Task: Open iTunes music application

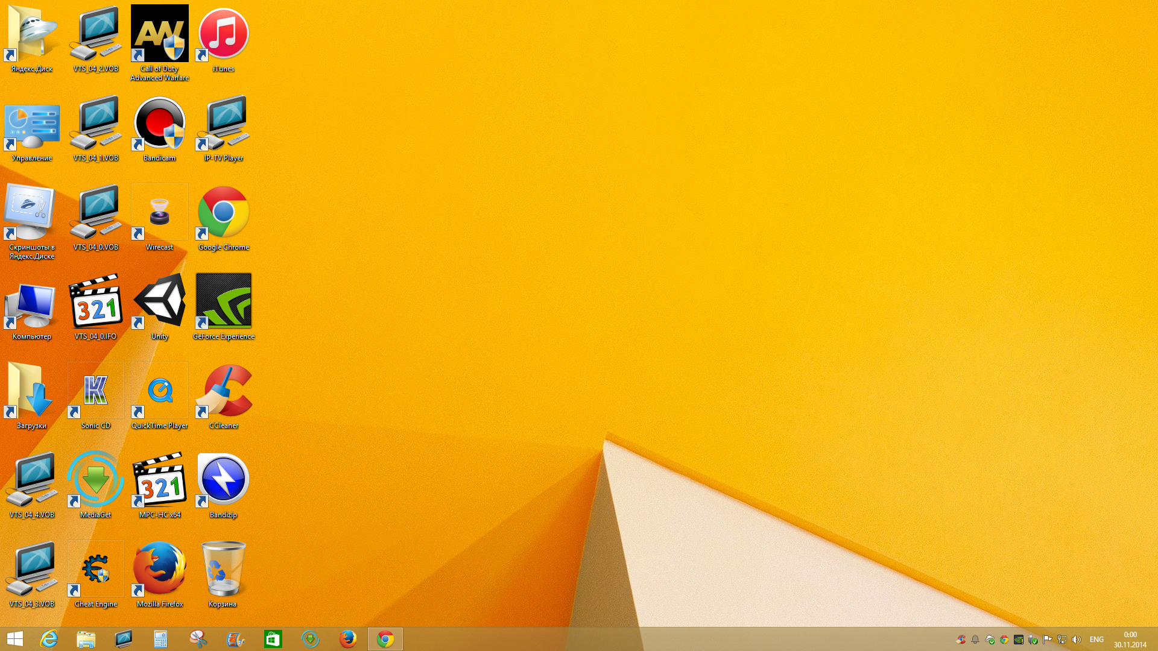Action: tap(224, 33)
